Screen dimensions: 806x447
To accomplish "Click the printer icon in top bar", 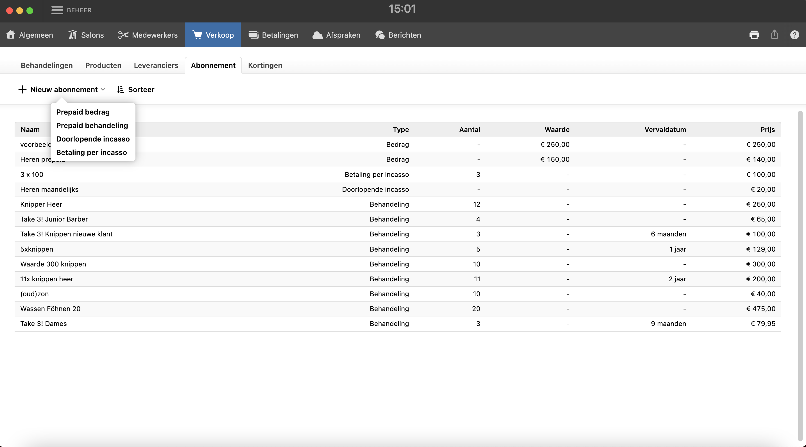I will (x=754, y=35).
